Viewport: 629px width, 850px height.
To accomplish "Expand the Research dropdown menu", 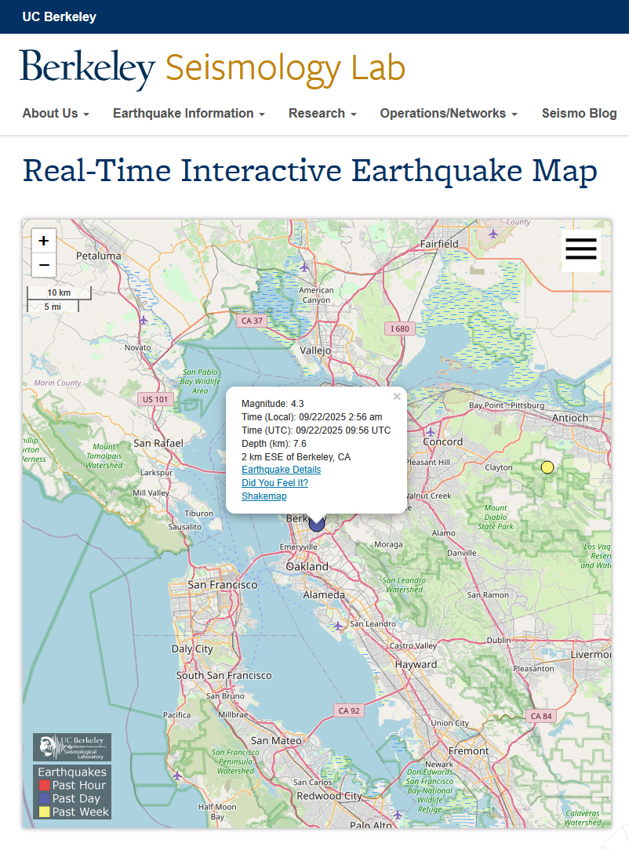I will point(322,113).
